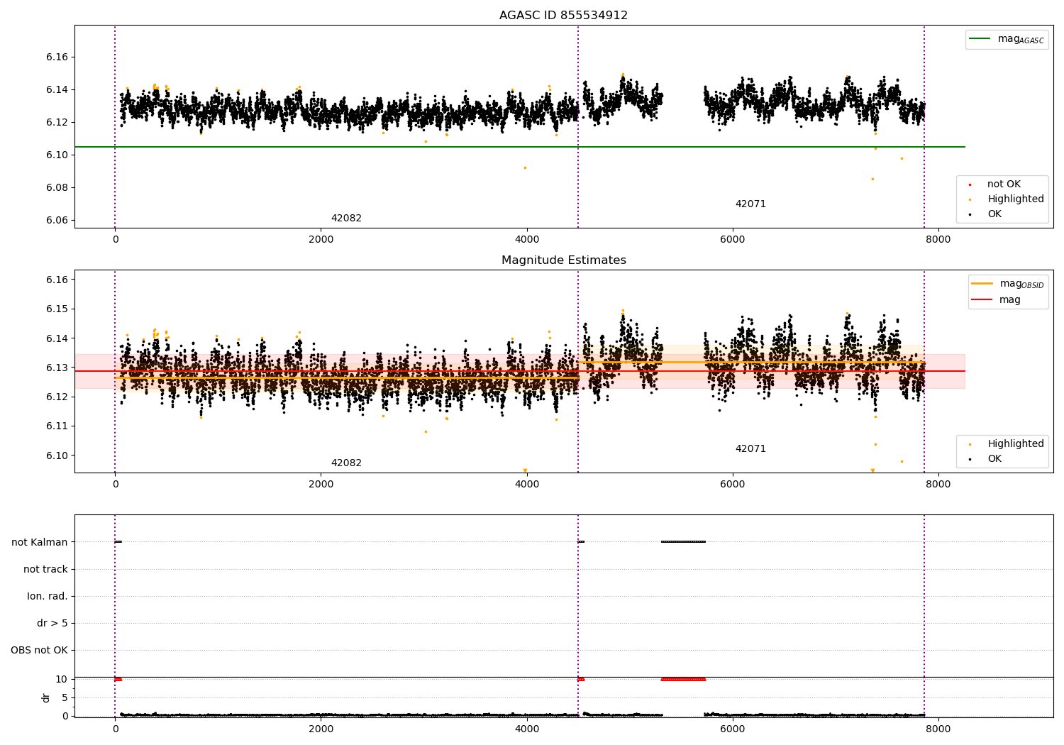Screen dimensions: 1064x745
Task: Click 'Highlighted' legend entry in Magnitude Estimates plot
Action: point(1015,444)
